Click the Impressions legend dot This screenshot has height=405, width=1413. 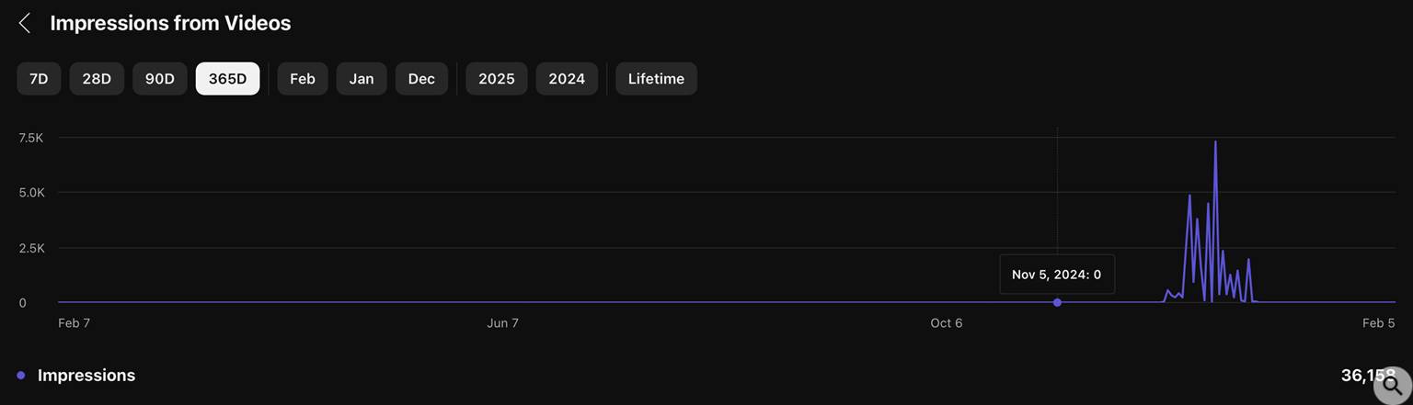click(21, 376)
